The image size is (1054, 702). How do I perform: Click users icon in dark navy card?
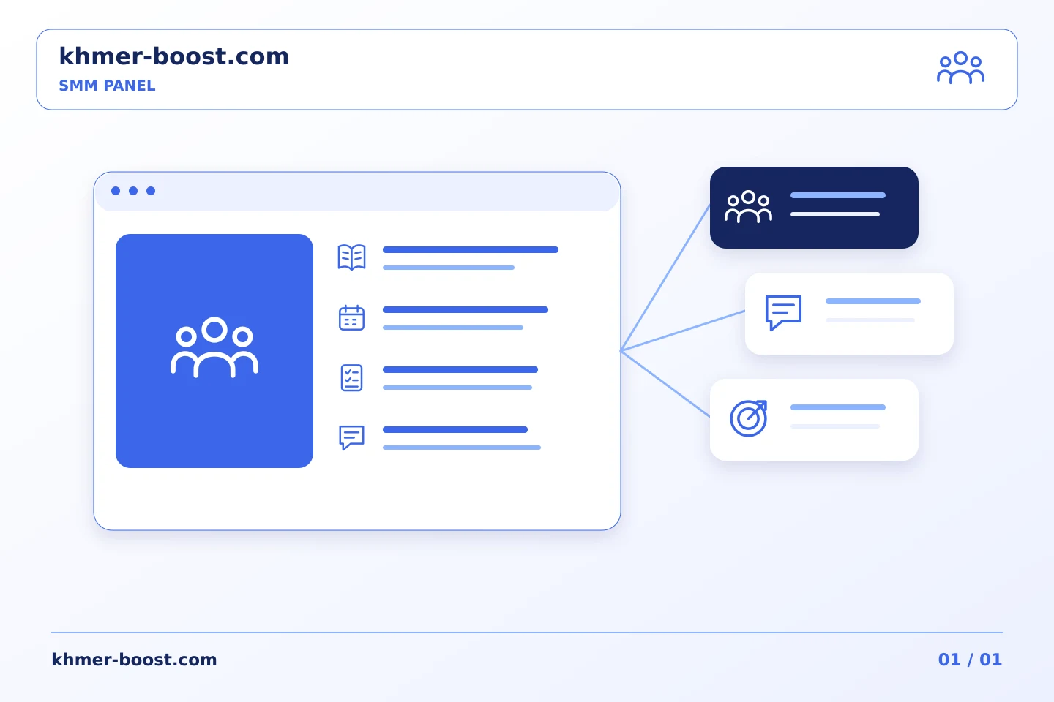coord(748,207)
